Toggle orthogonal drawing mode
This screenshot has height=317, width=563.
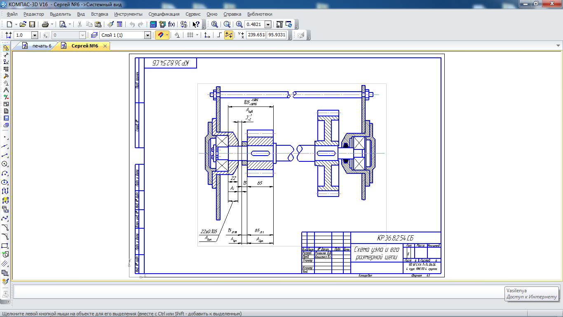[219, 35]
